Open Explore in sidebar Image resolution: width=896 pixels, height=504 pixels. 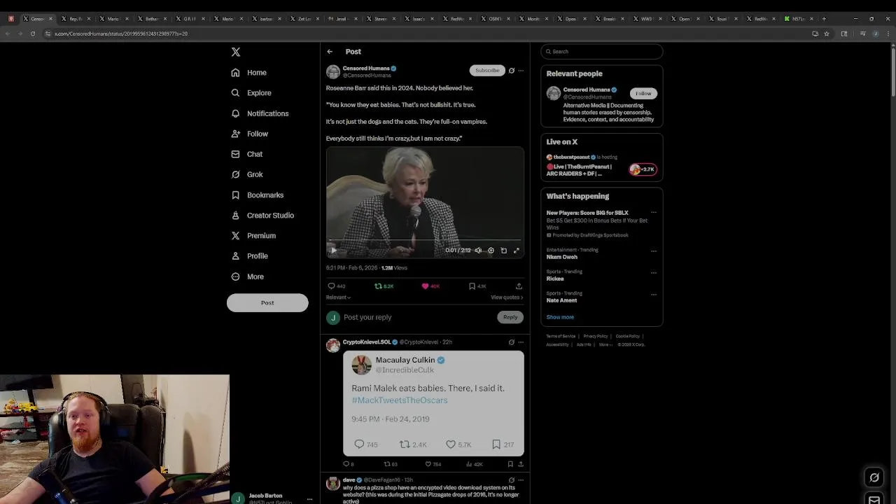point(251,93)
